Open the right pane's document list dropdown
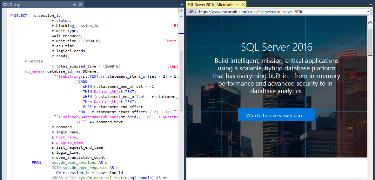The width and height of the screenshot is (375, 180). pyautogui.click(x=371, y=4)
